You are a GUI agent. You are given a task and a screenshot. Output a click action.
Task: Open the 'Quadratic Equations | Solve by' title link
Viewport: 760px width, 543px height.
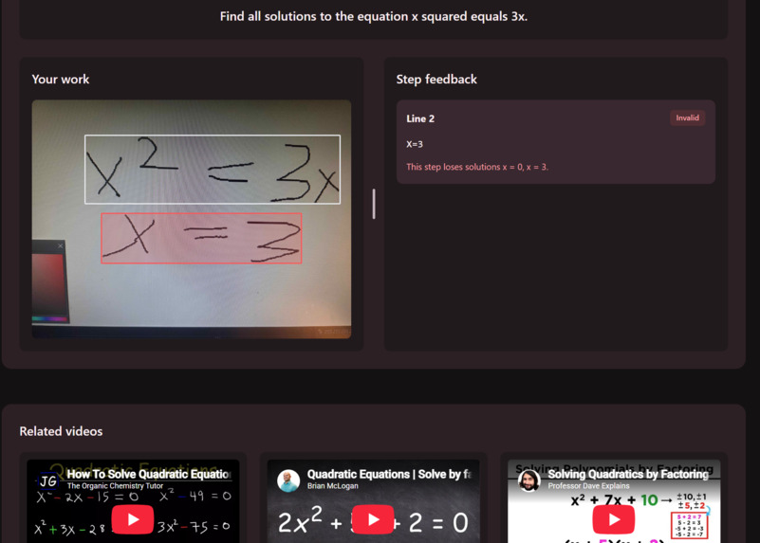(x=389, y=474)
